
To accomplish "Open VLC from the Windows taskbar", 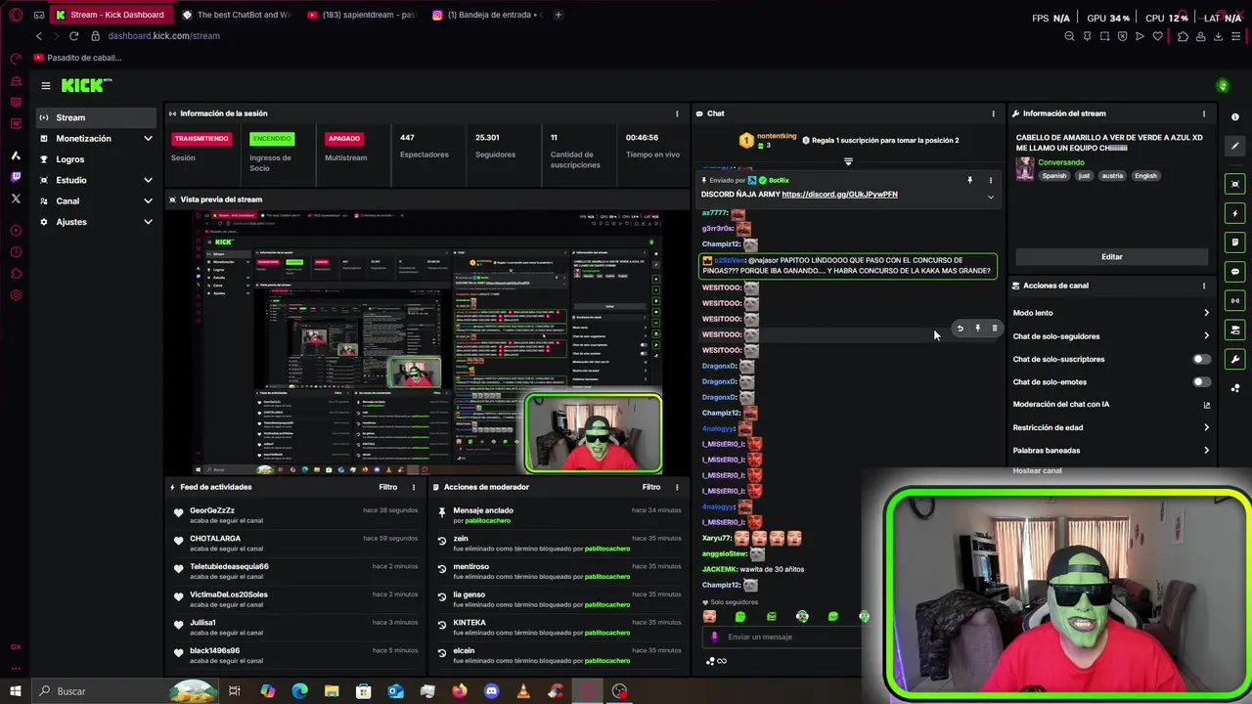I will (523, 691).
